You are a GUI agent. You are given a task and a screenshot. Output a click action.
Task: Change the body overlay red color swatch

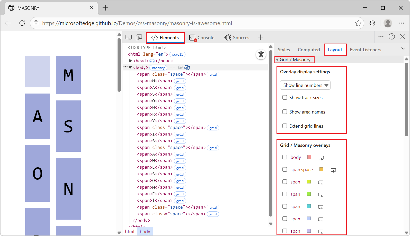point(309,157)
